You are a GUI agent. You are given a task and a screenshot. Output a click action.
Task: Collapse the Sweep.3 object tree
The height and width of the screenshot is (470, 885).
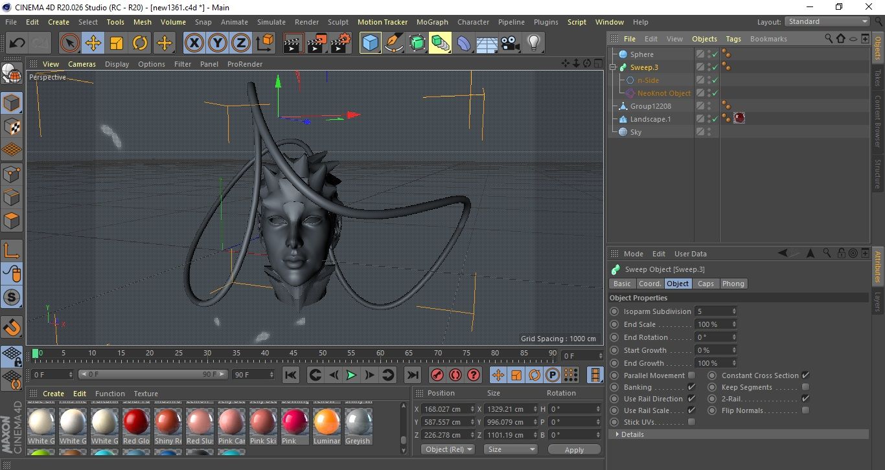point(613,67)
